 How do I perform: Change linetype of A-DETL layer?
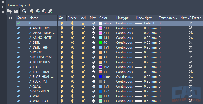pos(125,43)
